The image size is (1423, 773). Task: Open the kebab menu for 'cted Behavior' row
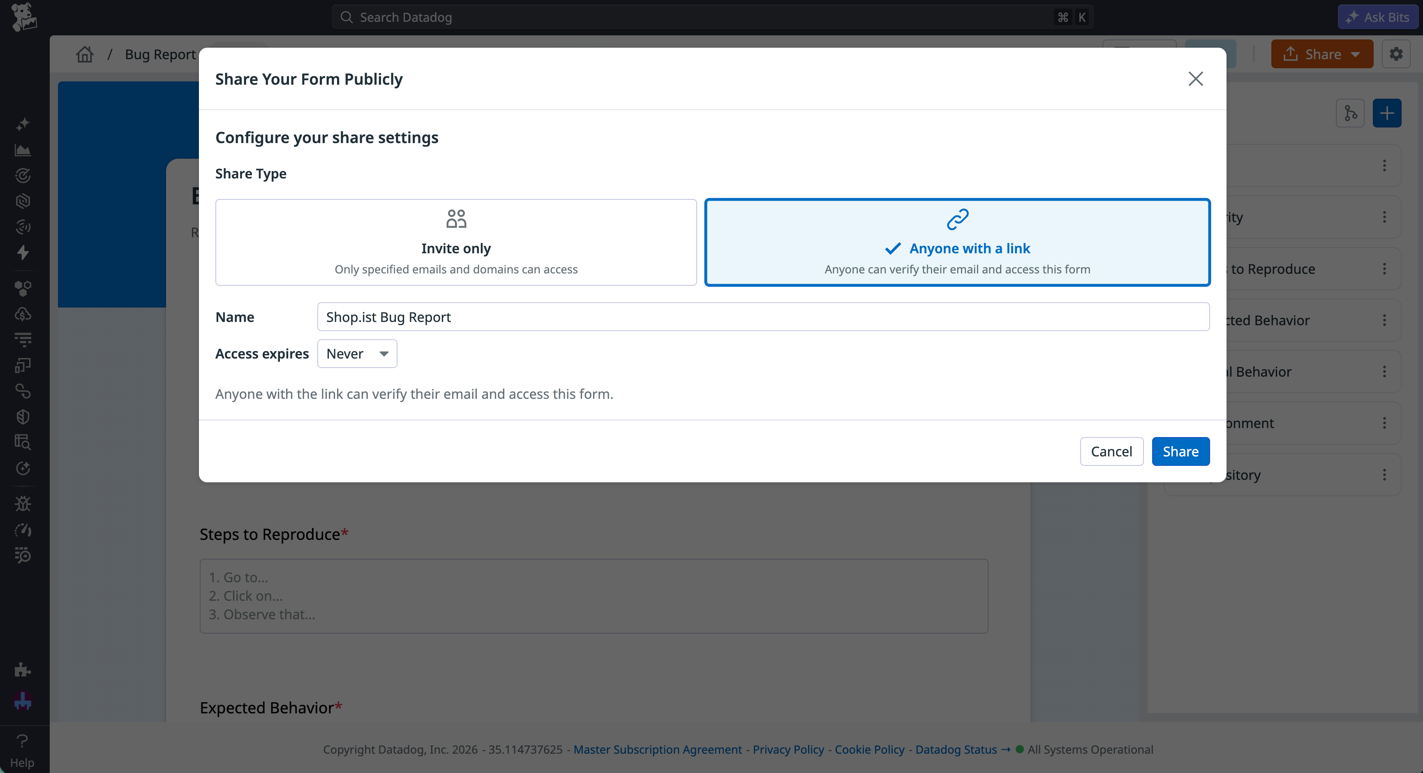1384,320
